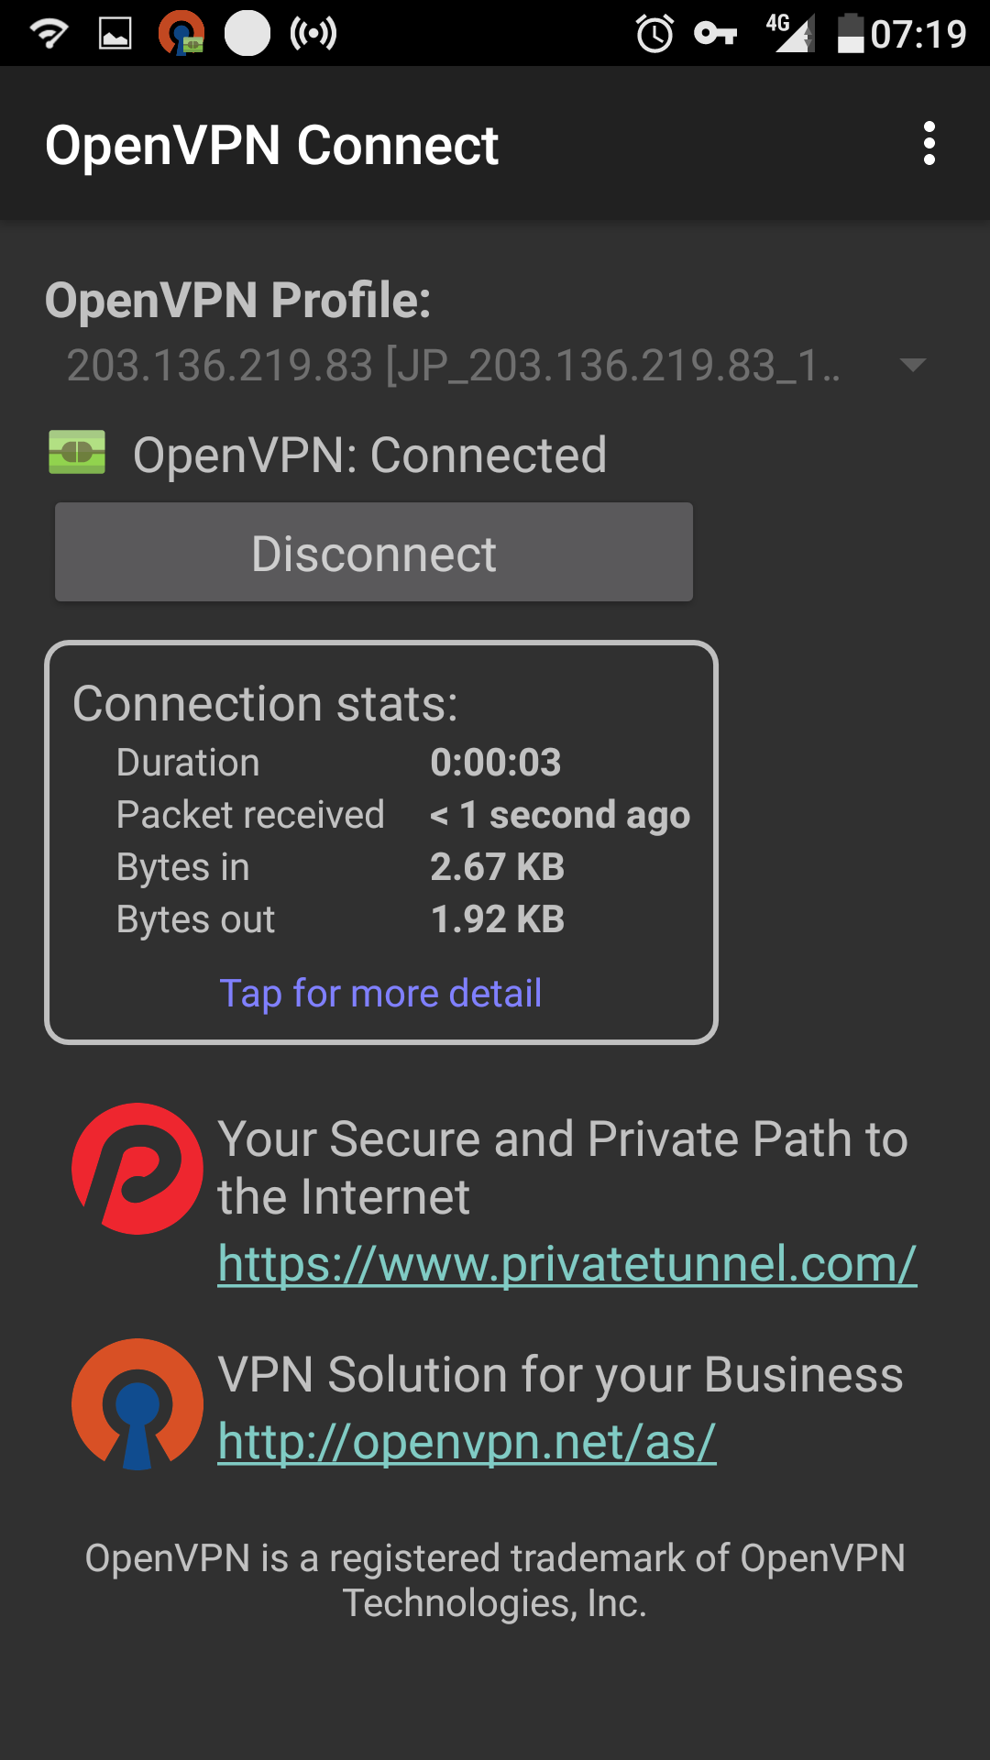Tap the battery indicator in status bar
990x1760 pixels.
851,34
